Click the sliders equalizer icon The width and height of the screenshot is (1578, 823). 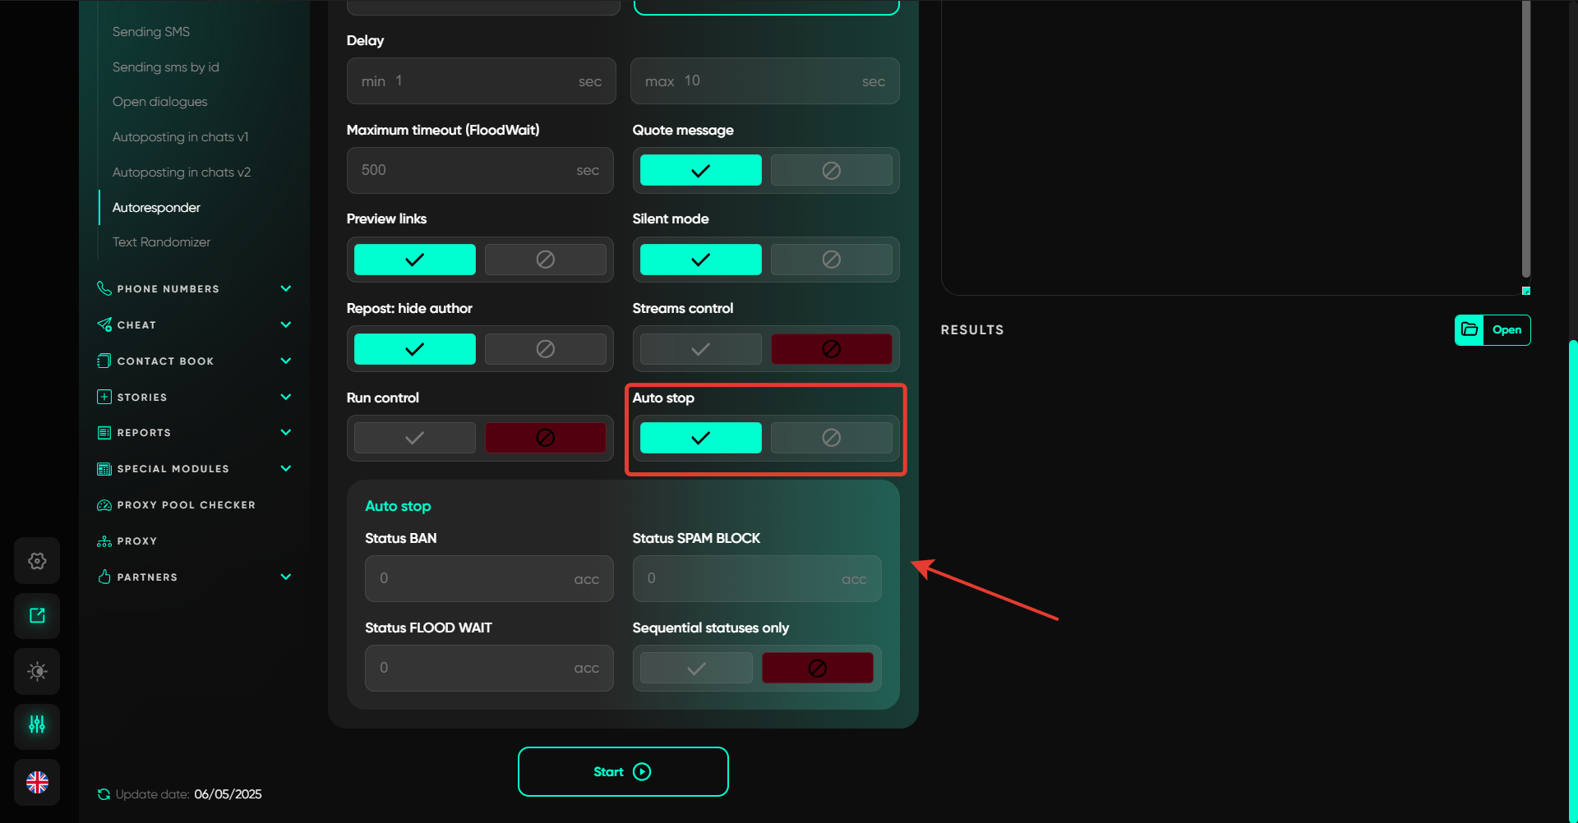point(37,725)
